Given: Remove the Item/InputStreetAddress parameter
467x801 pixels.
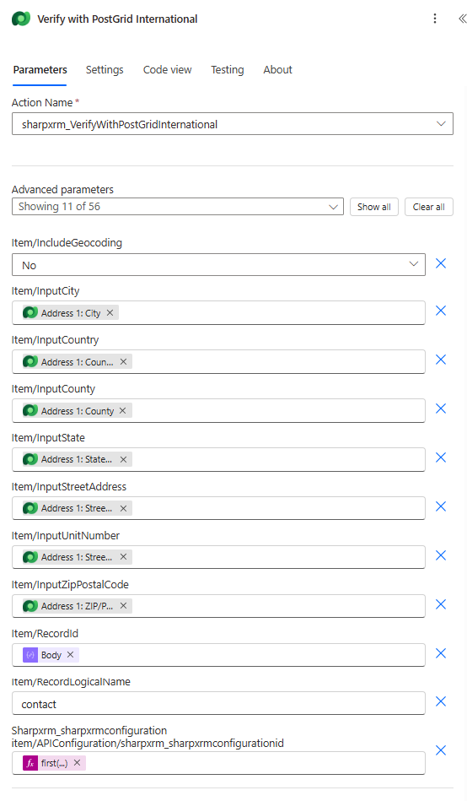Looking at the screenshot, I should coord(441,506).
